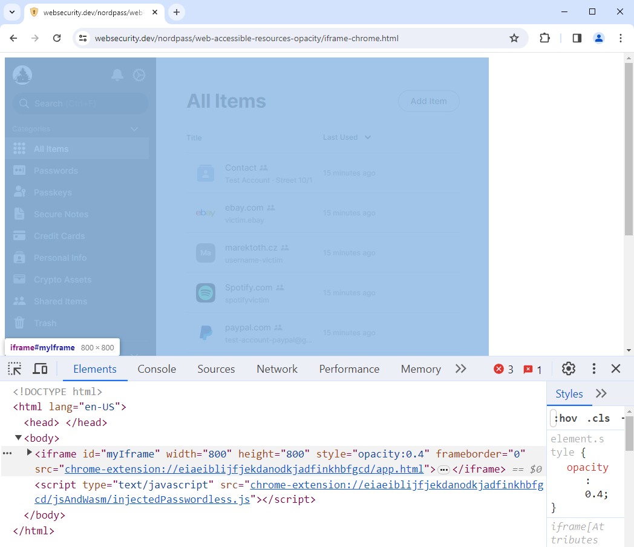Open NordPass settings gear
The width and height of the screenshot is (634, 547).
139,75
